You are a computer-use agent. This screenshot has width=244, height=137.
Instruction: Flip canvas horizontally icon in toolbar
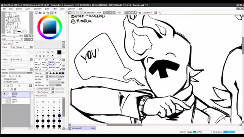click(140, 13)
